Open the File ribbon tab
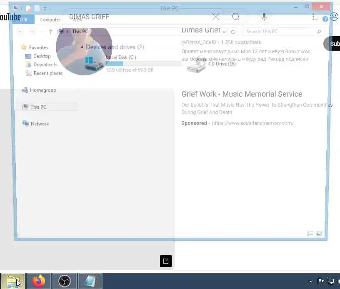 pos(23,19)
